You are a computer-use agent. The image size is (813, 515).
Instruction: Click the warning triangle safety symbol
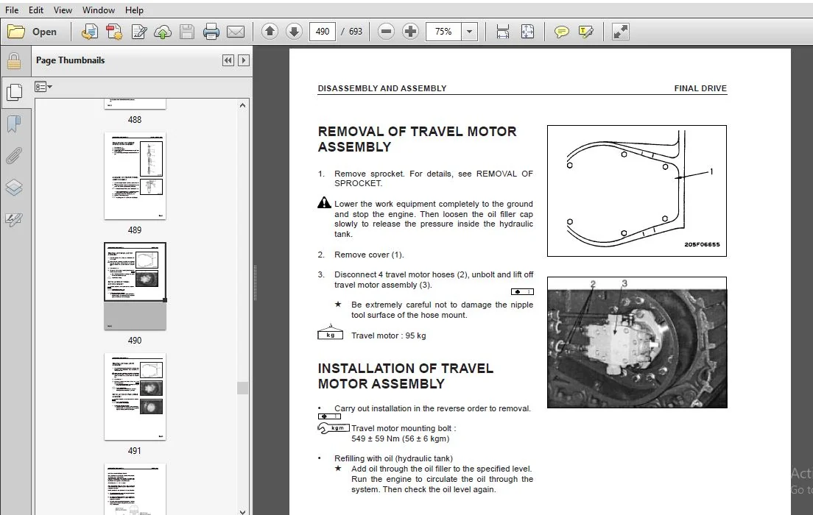324,202
